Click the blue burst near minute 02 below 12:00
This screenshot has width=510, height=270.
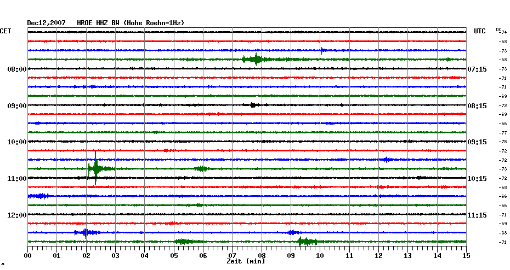[86, 232]
